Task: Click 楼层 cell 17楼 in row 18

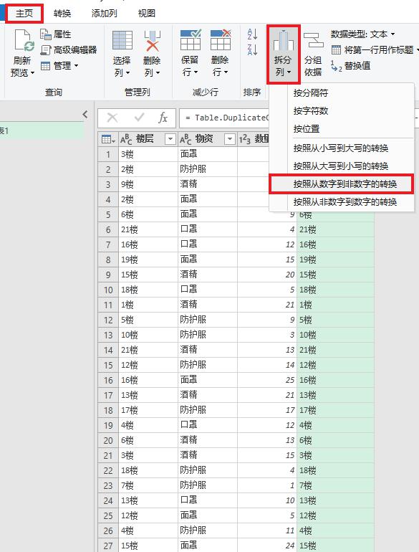Action: point(148,411)
